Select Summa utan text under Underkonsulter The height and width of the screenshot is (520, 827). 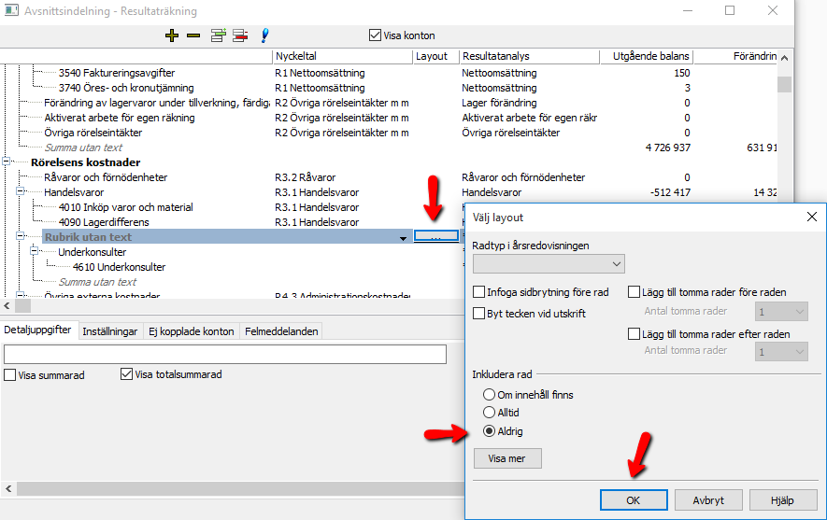coord(97,282)
